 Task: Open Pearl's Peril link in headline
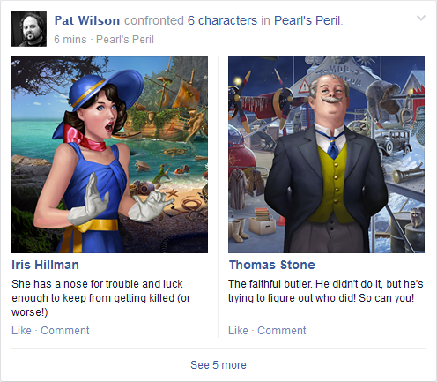coord(307,20)
